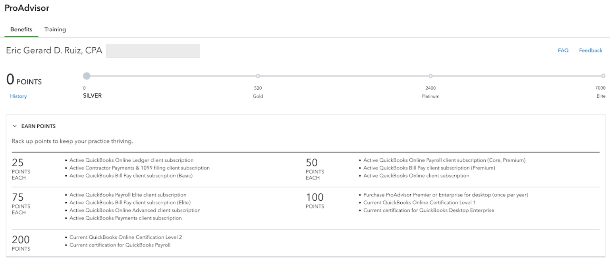Select the 25 POINTS EACH heading
Viewport: 610px width, 261px height.
click(x=21, y=169)
